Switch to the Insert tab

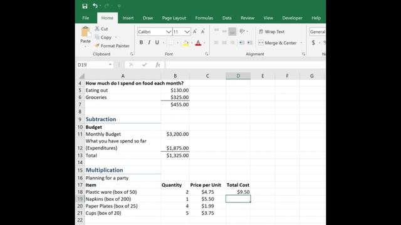tap(128, 18)
